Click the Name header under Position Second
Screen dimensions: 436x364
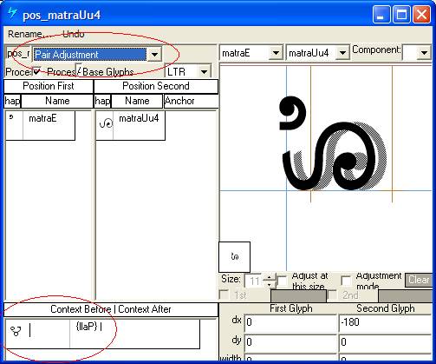[137, 101]
